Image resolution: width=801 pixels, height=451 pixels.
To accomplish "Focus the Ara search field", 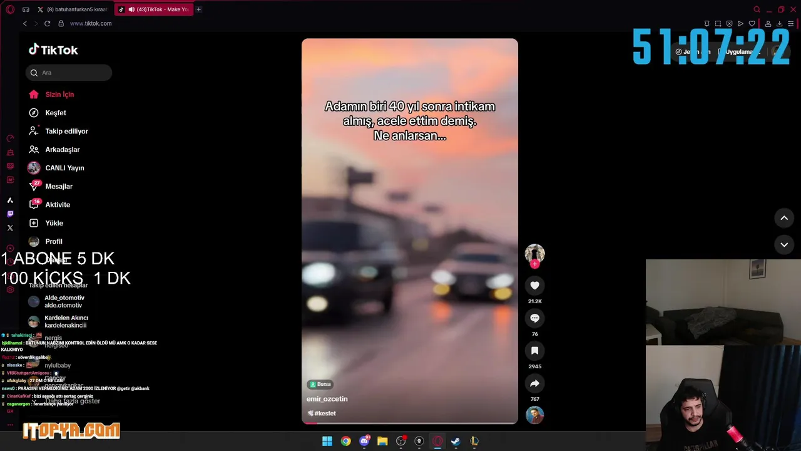I will click(x=69, y=73).
